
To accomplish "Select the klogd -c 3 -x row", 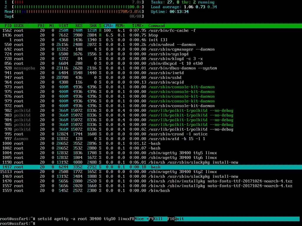I will tap(151, 59).
